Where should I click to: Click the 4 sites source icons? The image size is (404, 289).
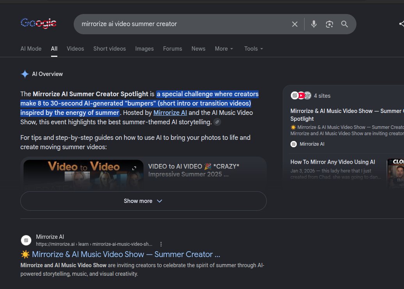(301, 95)
